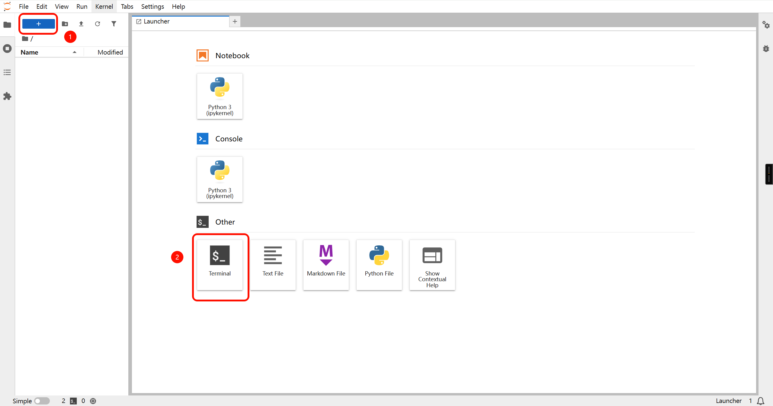Sort files by Modified column
773x406 pixels.
click(110, 52)
